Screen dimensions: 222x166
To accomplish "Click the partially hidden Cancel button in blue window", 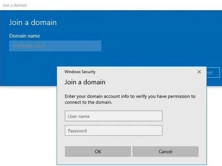I will (213, 73).
